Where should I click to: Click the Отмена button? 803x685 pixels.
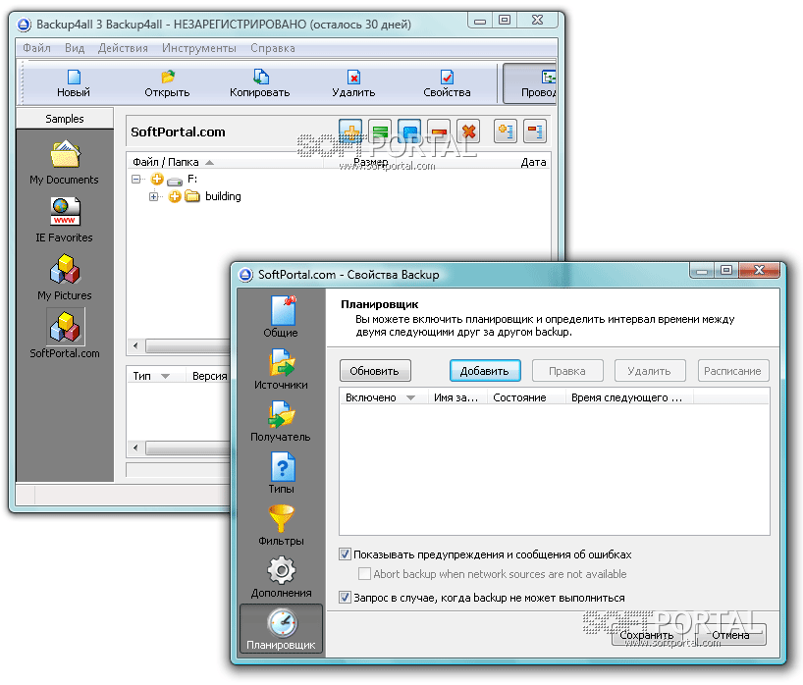pyautogui.click(x=730, y=635)
